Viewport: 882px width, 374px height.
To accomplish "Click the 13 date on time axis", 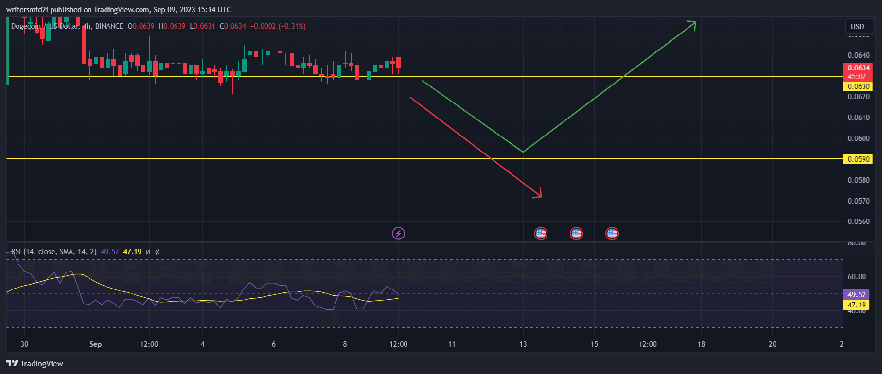I will 523,344.
